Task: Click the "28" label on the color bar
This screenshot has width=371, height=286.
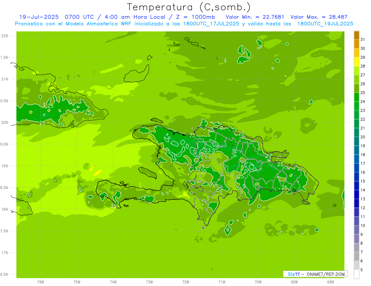Action: coord(363,66)
